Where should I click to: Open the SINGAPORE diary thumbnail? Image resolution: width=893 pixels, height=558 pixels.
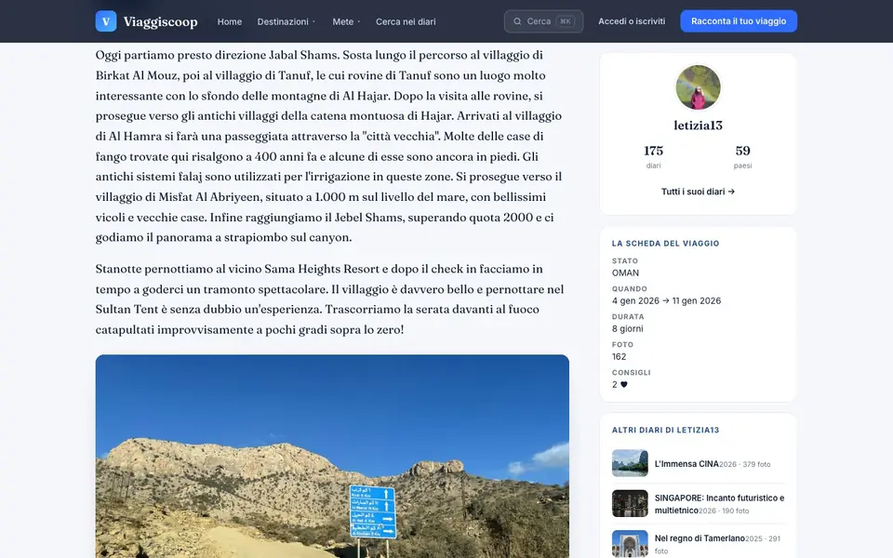point(630,503)
